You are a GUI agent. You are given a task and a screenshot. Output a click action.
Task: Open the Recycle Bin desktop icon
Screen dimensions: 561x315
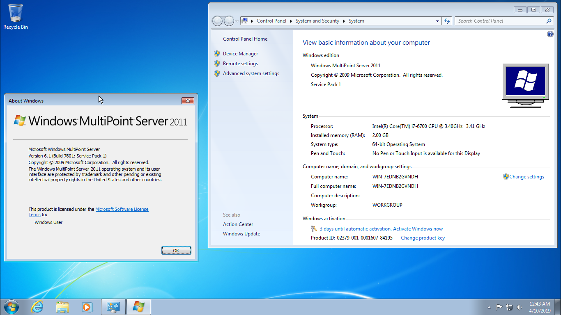click(x=16, y=17)
